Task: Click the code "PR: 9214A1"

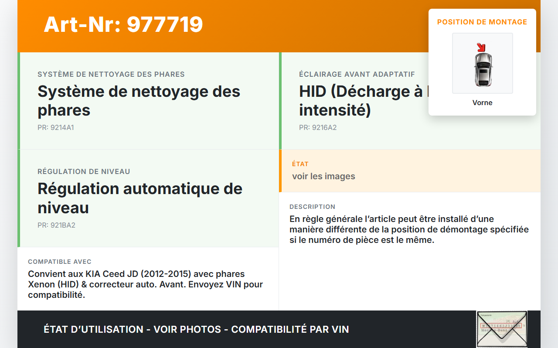Action: tap(56, 128)
